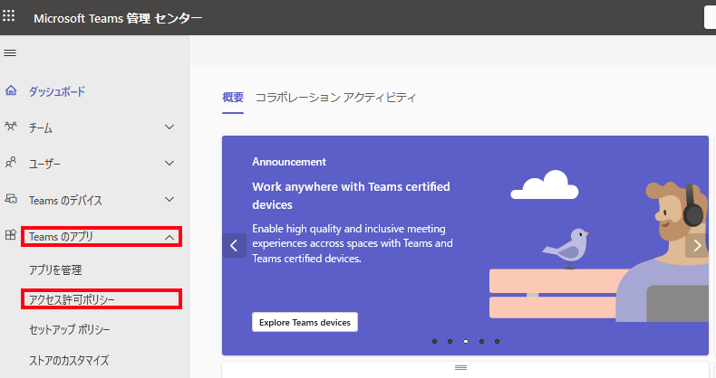Select fourth carousel dot indicator
Viewport: 716px width, 378px height.
482,341
